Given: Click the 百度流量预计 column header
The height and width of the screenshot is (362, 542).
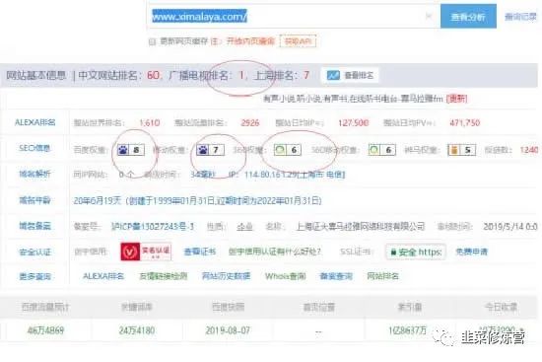Looking at the screenshot, I should tap(45, 307).
